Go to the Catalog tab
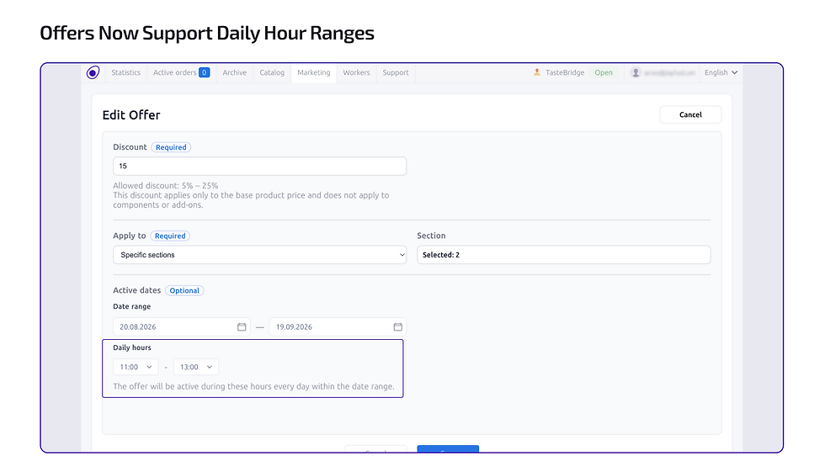The width and height of the screenshot is (825, 472). click(x=272, y=72)
